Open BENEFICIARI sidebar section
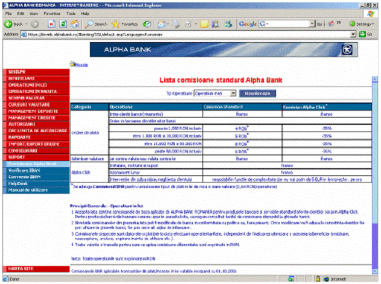The image size is (381, 284). (36, 78)
